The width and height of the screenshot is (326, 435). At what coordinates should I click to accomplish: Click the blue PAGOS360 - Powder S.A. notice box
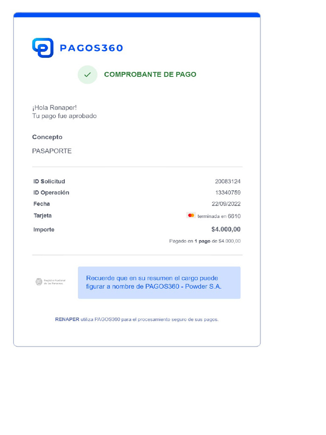click(159, 282)
